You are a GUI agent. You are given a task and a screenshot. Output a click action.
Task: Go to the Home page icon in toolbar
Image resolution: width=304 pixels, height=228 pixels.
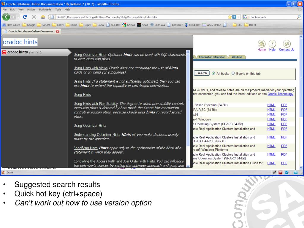click(43, 17)
